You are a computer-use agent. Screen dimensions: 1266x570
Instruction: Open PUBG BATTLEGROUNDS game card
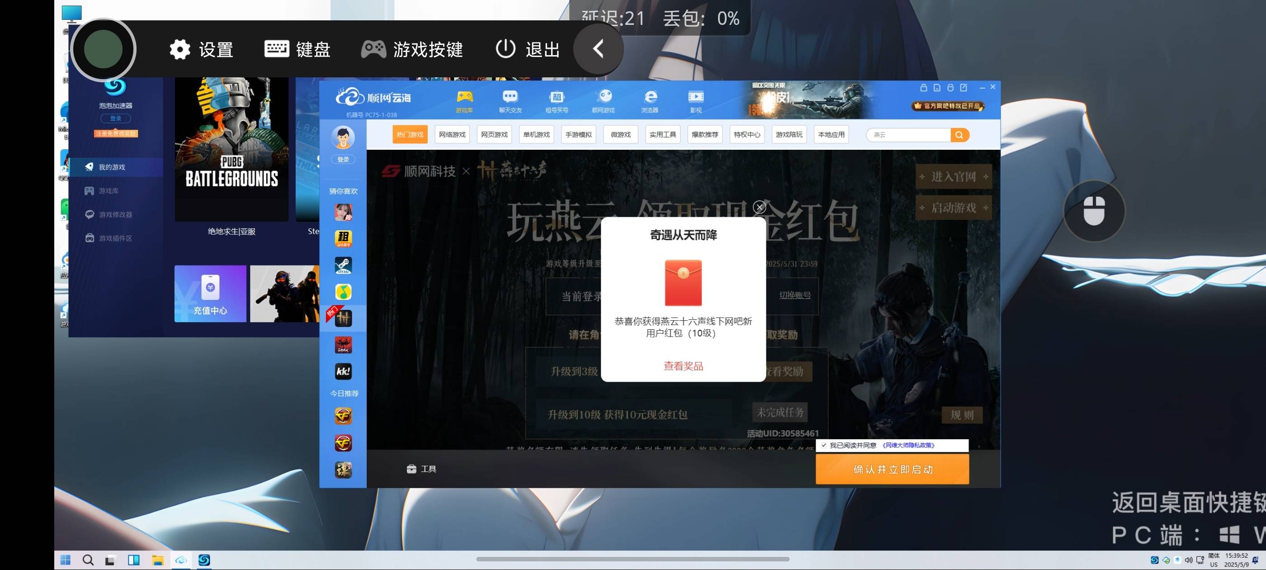click(231, 149)
